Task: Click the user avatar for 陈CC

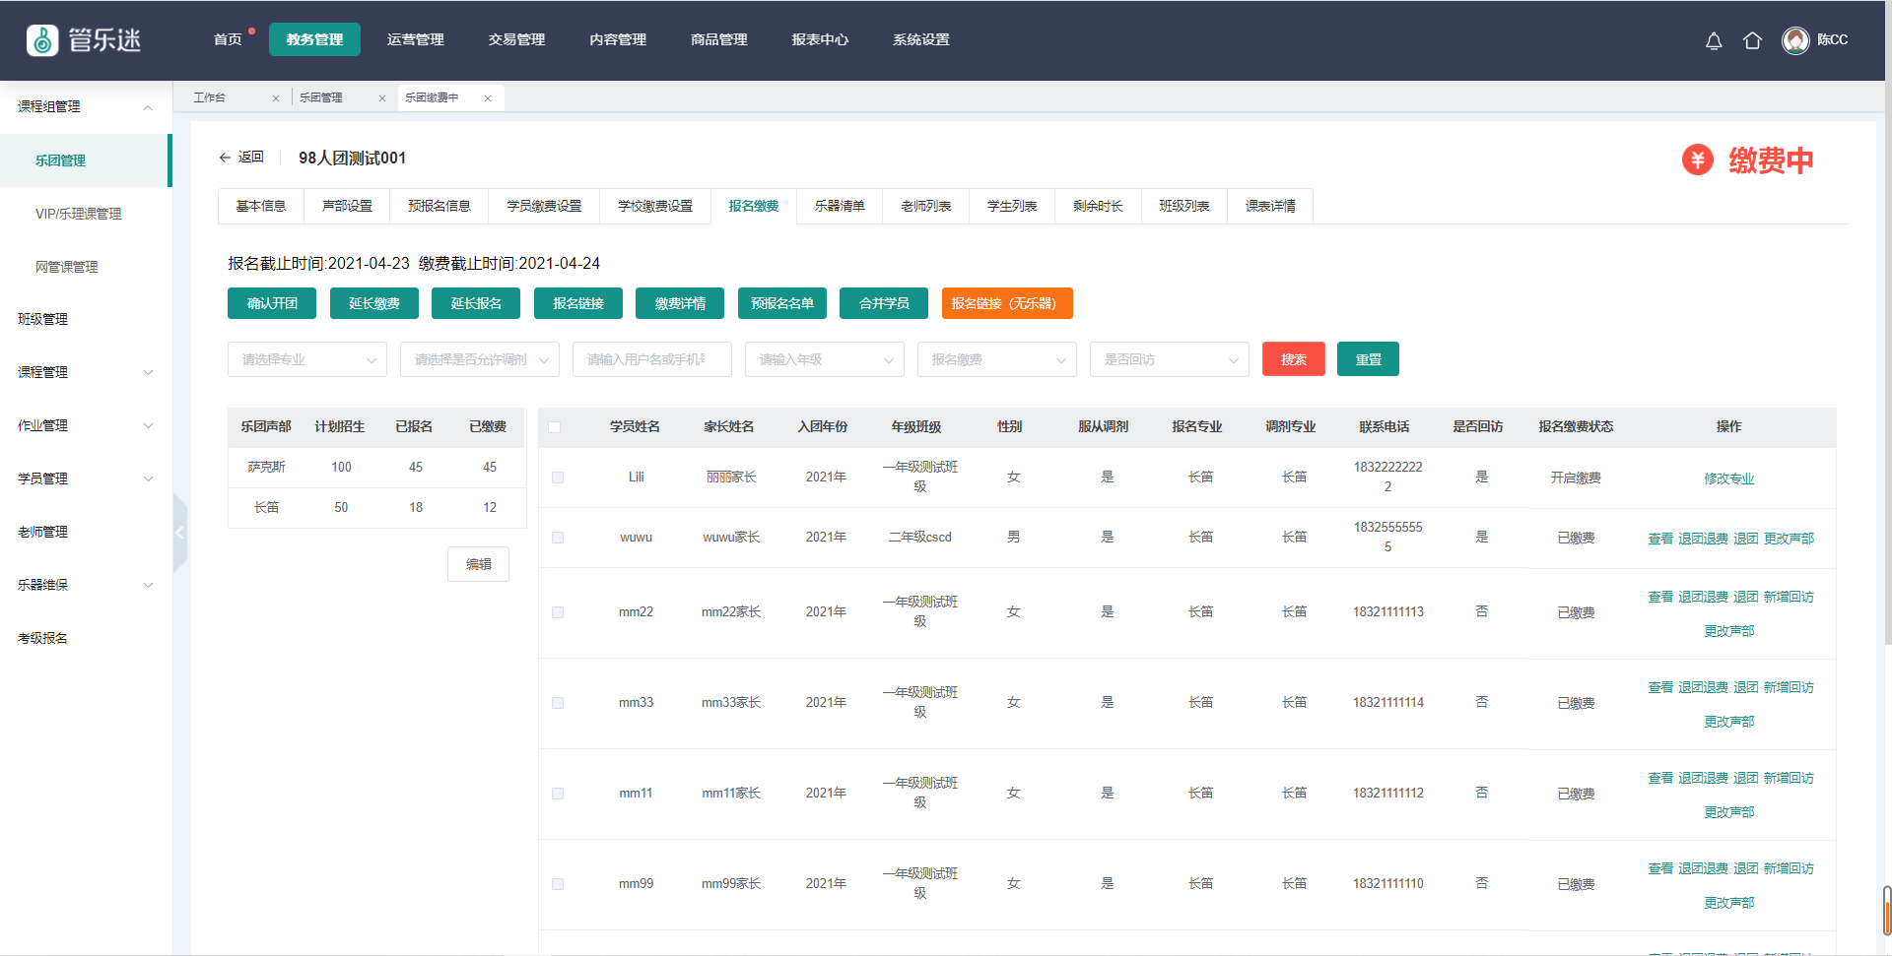Action: click(1795, 40)
